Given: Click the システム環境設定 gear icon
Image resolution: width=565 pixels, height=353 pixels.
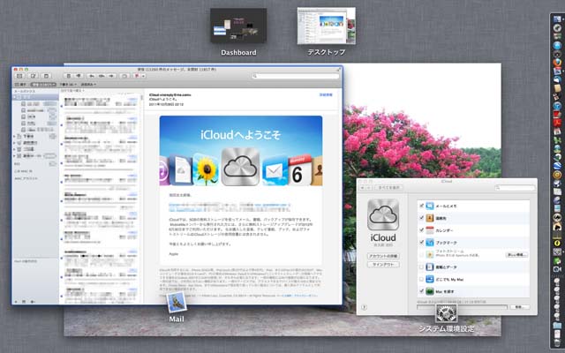Looking at the screenshot, I should pyautogui.click(x=446, y=313).
